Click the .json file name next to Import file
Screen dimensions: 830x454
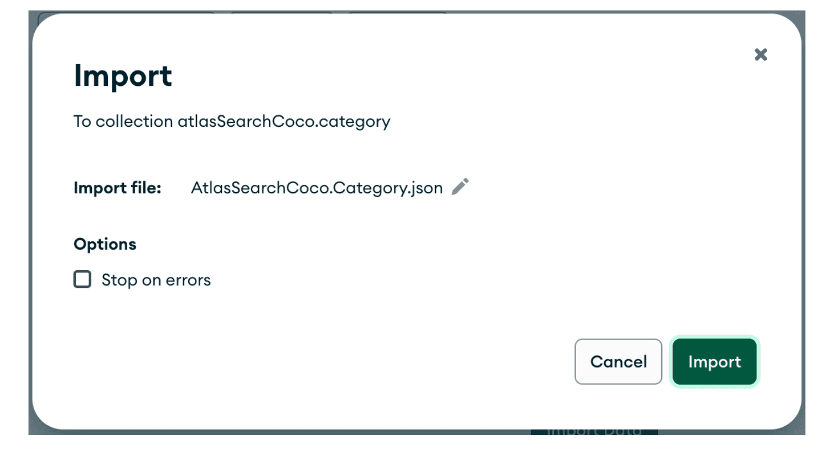pyautogui.click(x=317, y=188)
